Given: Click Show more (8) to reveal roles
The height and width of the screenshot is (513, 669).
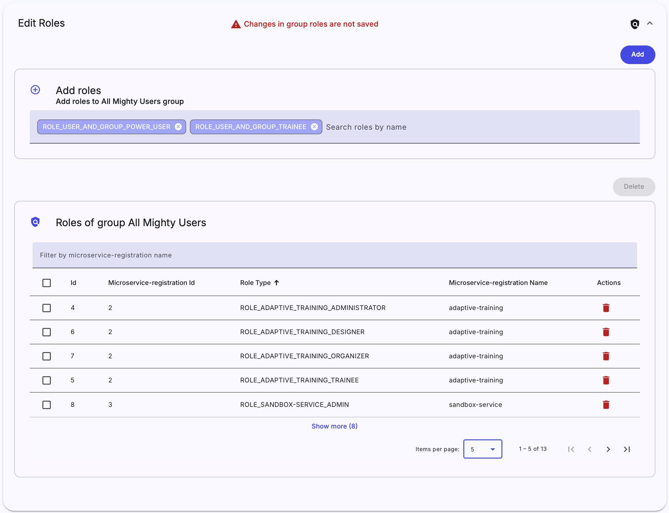Looking at the screenshot, I should pyautogui.click(x=334, y=426).
